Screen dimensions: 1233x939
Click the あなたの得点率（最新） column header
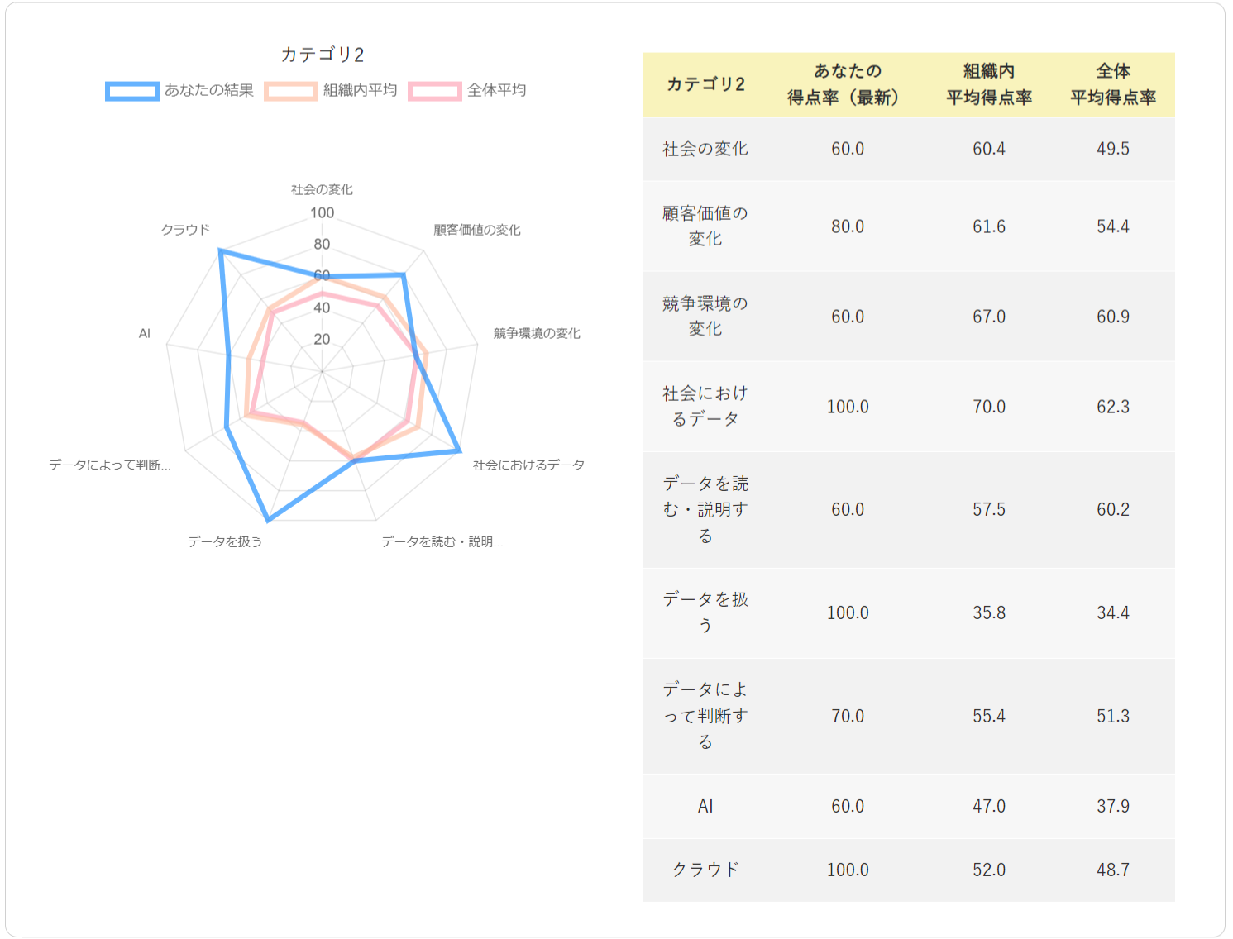click(x=848, y=84)
